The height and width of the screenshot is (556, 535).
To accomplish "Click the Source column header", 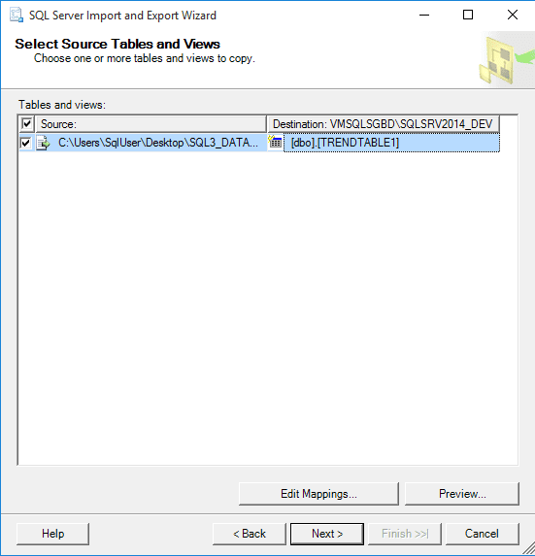I will [150, 124].
